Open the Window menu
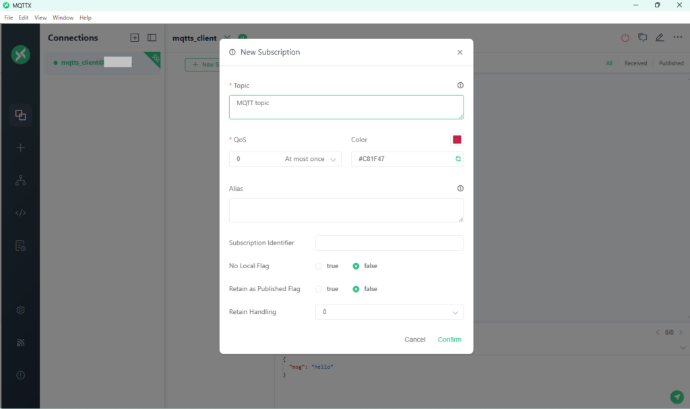 63,18
